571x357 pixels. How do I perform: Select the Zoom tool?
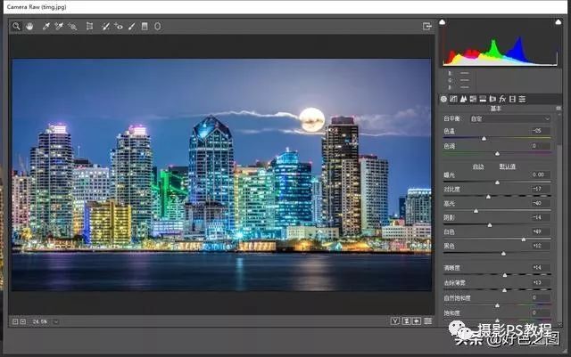pyautogui.click(x=16, y=27)
